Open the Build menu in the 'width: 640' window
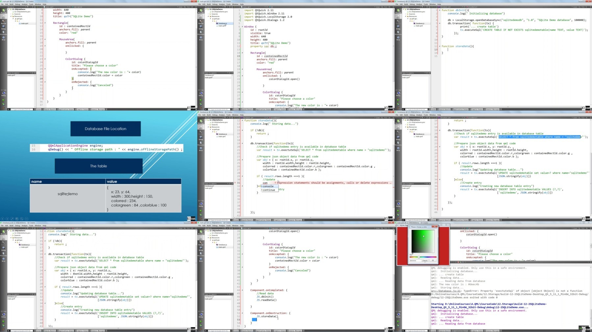592x332 pixels. click(12, 4)
